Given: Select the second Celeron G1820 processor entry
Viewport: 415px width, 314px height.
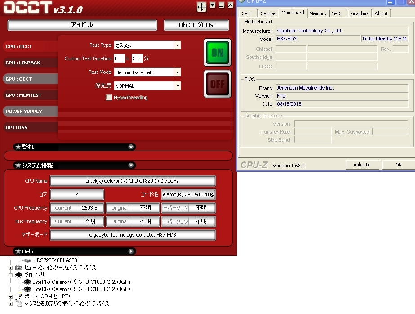Looking at the screenshot, I should coord(82,289).
